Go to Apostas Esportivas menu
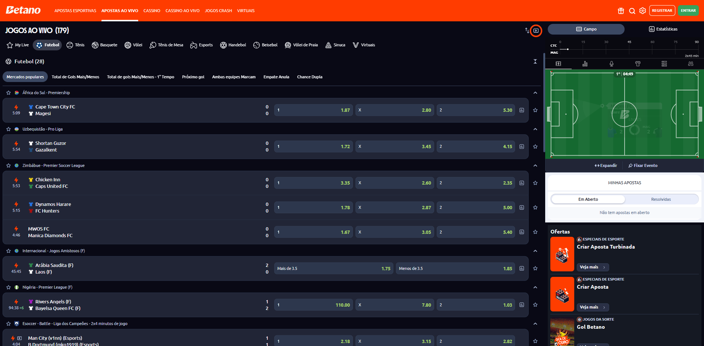The image size is (704, 346). point(75,11)
